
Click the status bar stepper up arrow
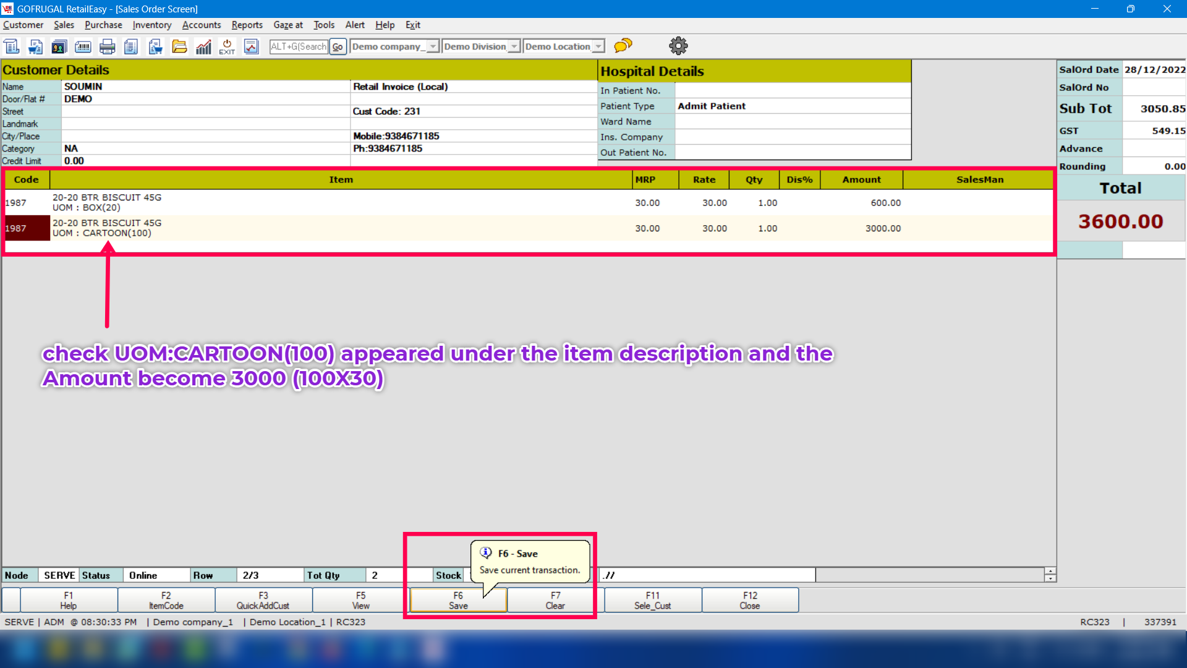(1050, 571)
